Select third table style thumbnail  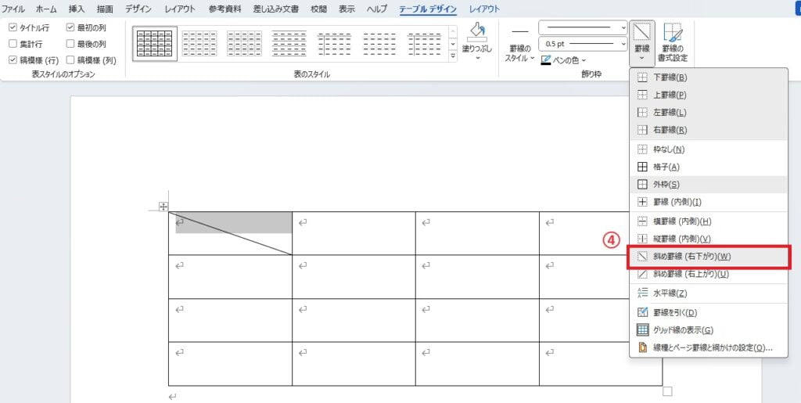tap(244, 43)
